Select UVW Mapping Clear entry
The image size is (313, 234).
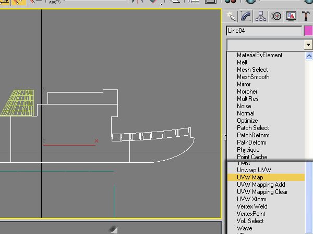coord(262,192)
